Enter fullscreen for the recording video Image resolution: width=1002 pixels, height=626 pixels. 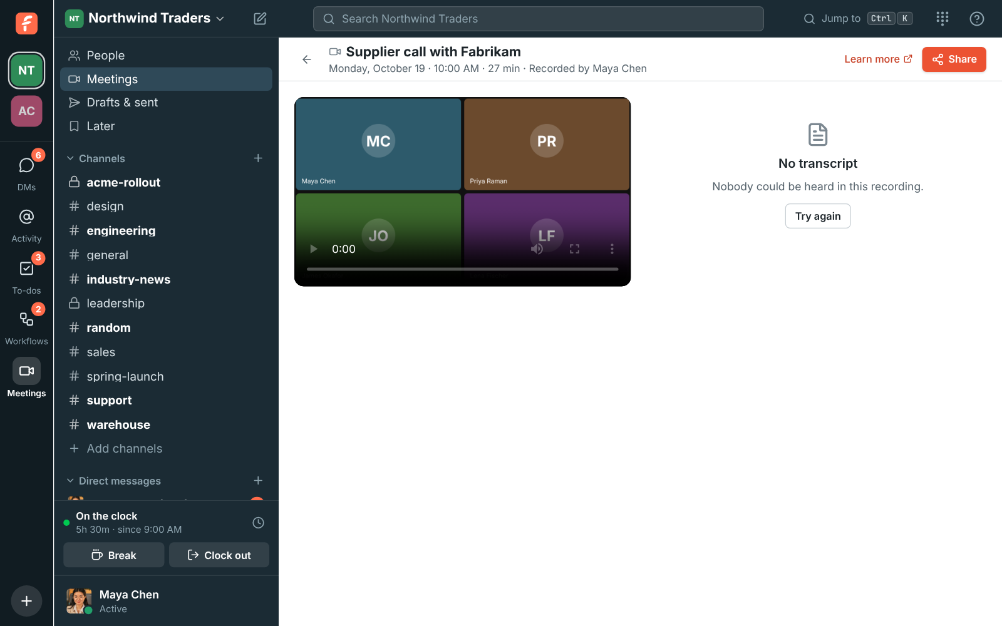click(574, 249)
